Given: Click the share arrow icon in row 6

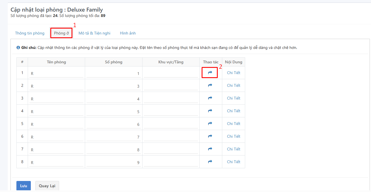Looking at the screenshot, I should pyautogui.click(x=210, y=136).
